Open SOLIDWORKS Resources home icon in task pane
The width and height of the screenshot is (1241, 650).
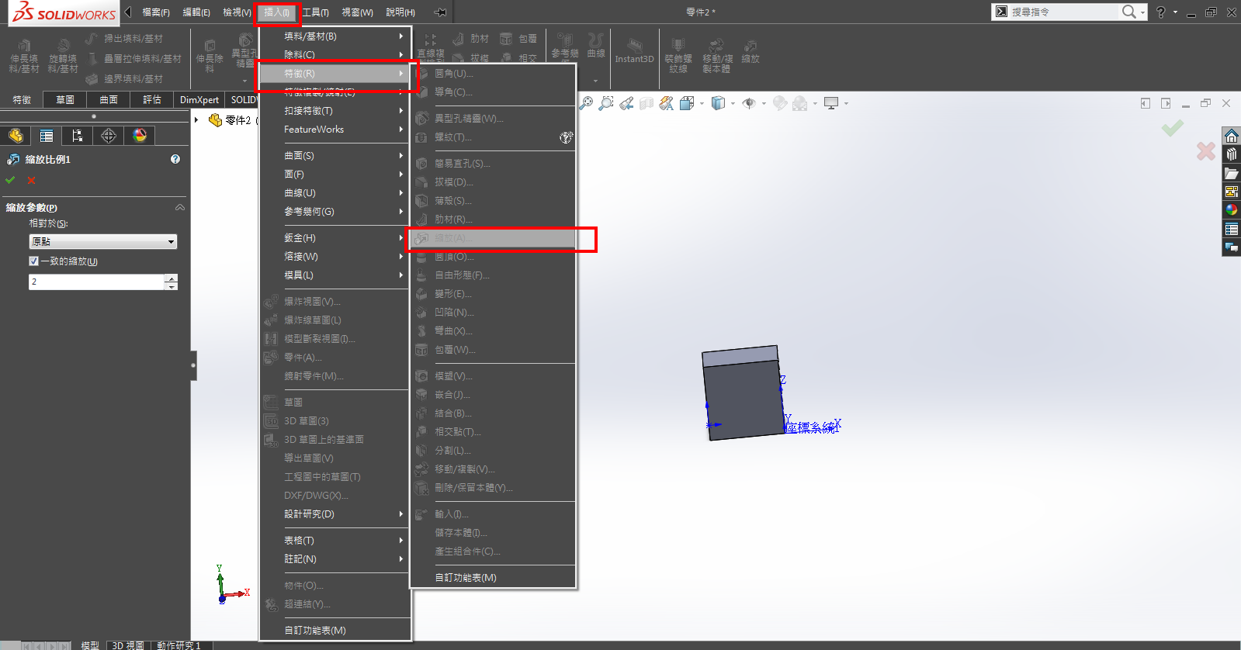(1232, 136)
